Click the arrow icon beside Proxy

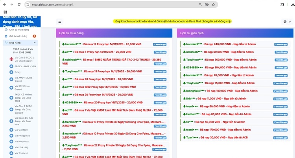pos(11,72)
